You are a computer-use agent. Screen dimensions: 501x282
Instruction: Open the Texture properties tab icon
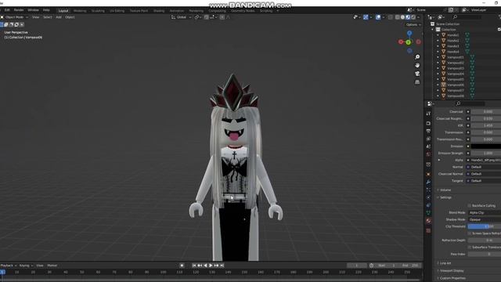coord(428,230)
